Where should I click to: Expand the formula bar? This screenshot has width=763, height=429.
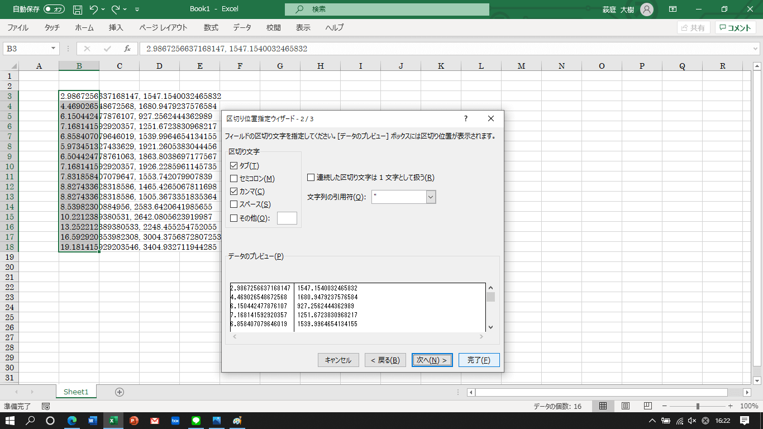(x=756, y=49)
